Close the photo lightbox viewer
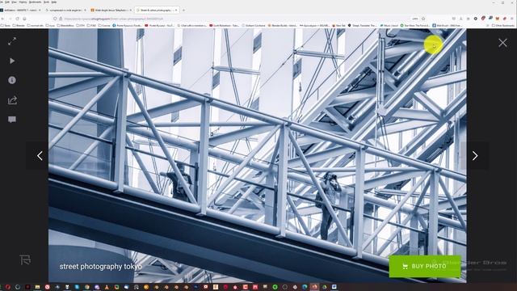This screenshot has width=517, height=291. [x=502, y=43]
